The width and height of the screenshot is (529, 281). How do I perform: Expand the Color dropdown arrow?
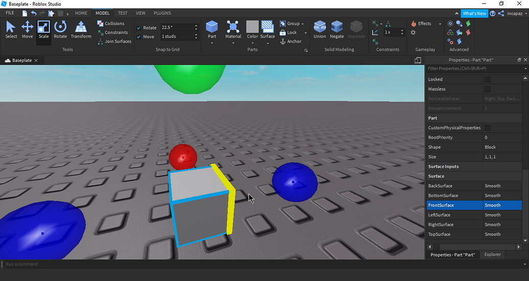coord(252,43)
